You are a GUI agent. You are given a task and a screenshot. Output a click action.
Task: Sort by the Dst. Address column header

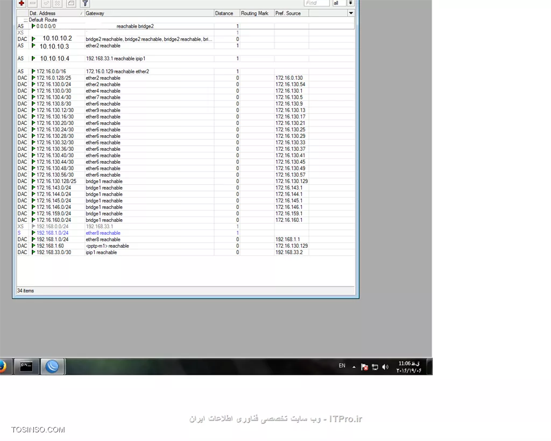pos(56,13)
